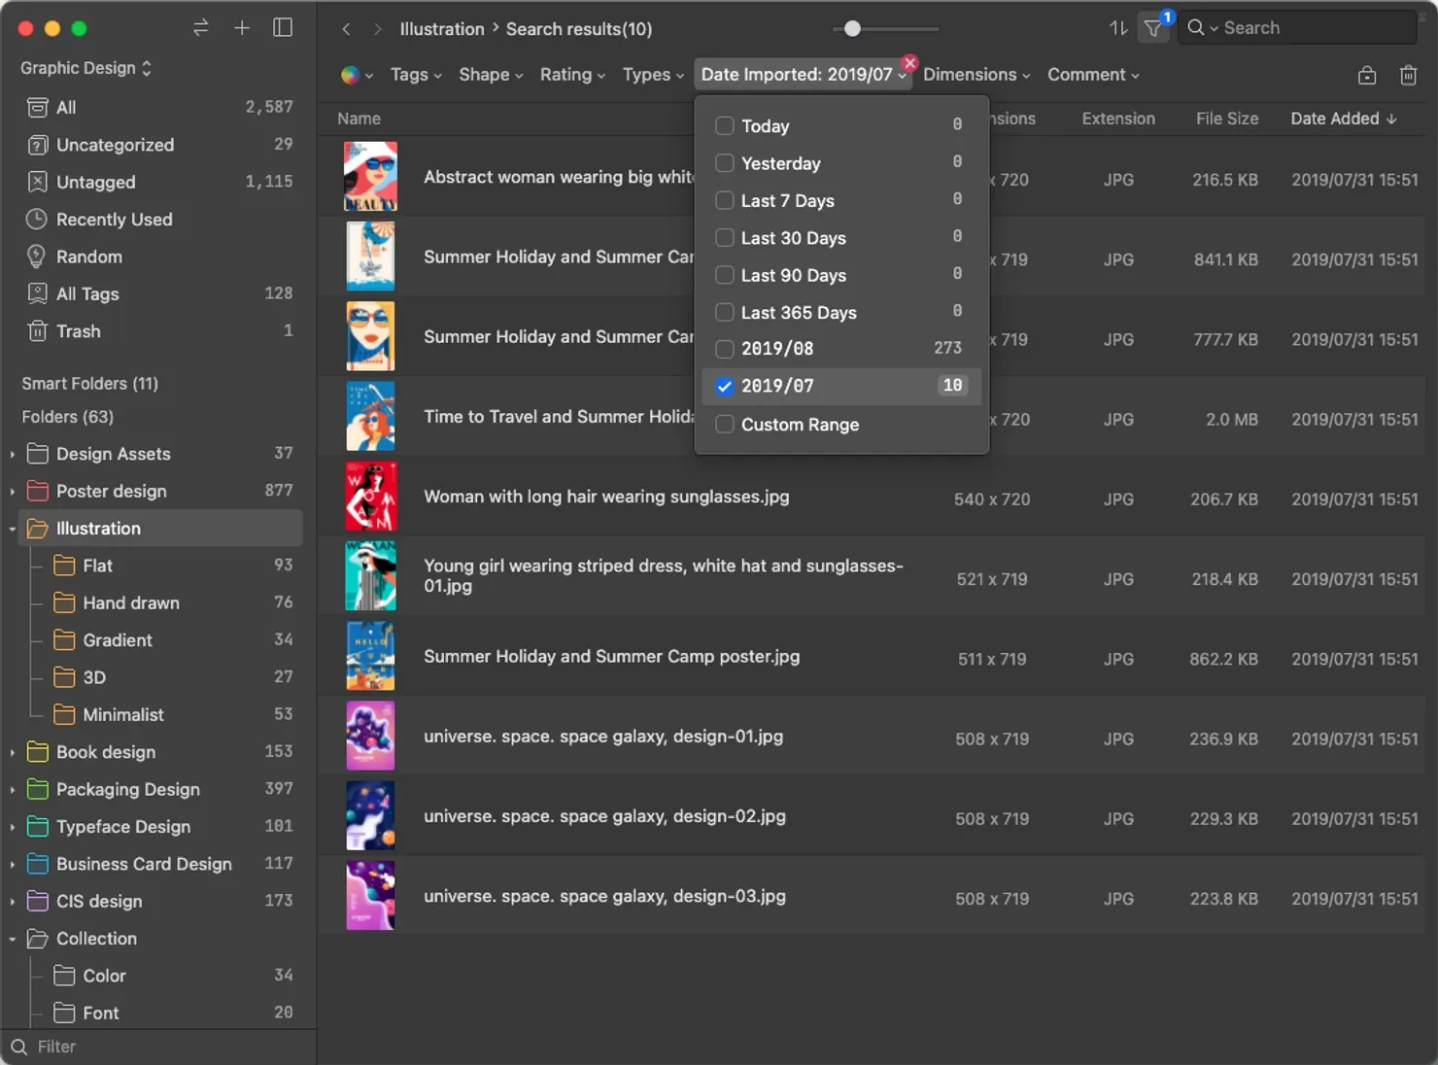The width and height of the screenshot is (1438, 1065).
Task: Check the Yesterday date option
Action: (724, 163)
